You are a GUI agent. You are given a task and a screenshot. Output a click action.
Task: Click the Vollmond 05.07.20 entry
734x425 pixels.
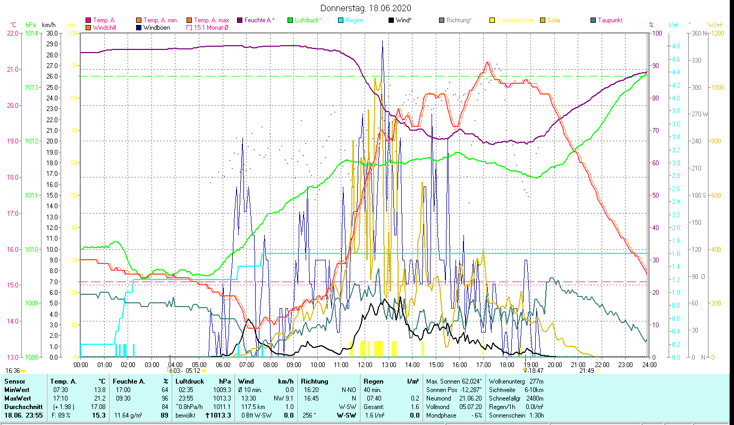pos(454,407)
